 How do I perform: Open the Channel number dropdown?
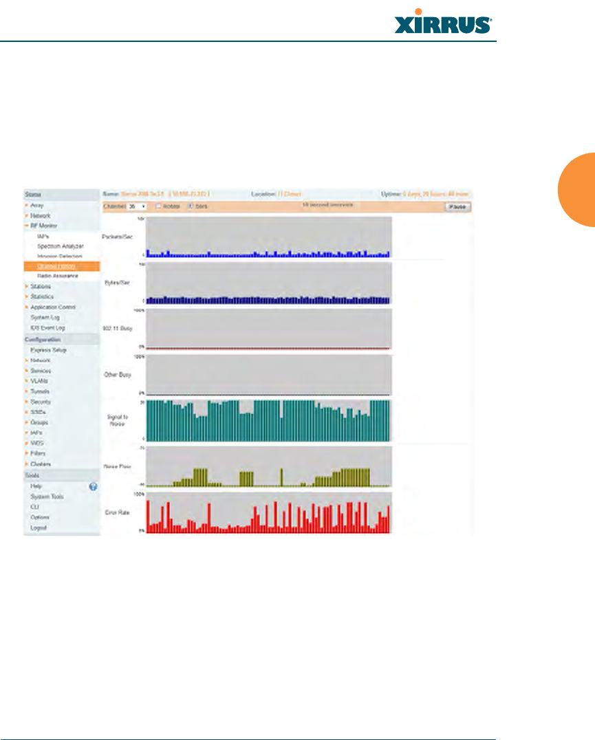[x=138, y=207]
